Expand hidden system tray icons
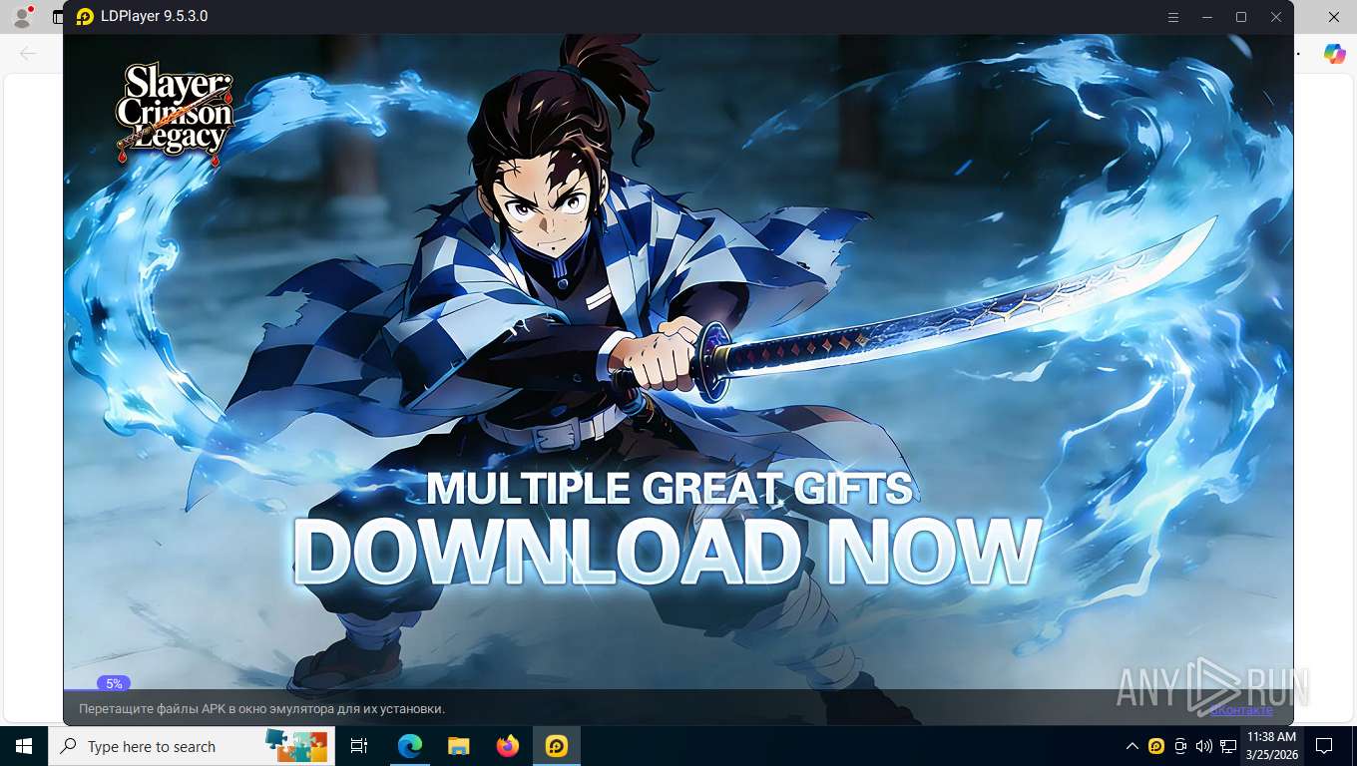Screen dimensions: 1357x766 pos(1132,746)
